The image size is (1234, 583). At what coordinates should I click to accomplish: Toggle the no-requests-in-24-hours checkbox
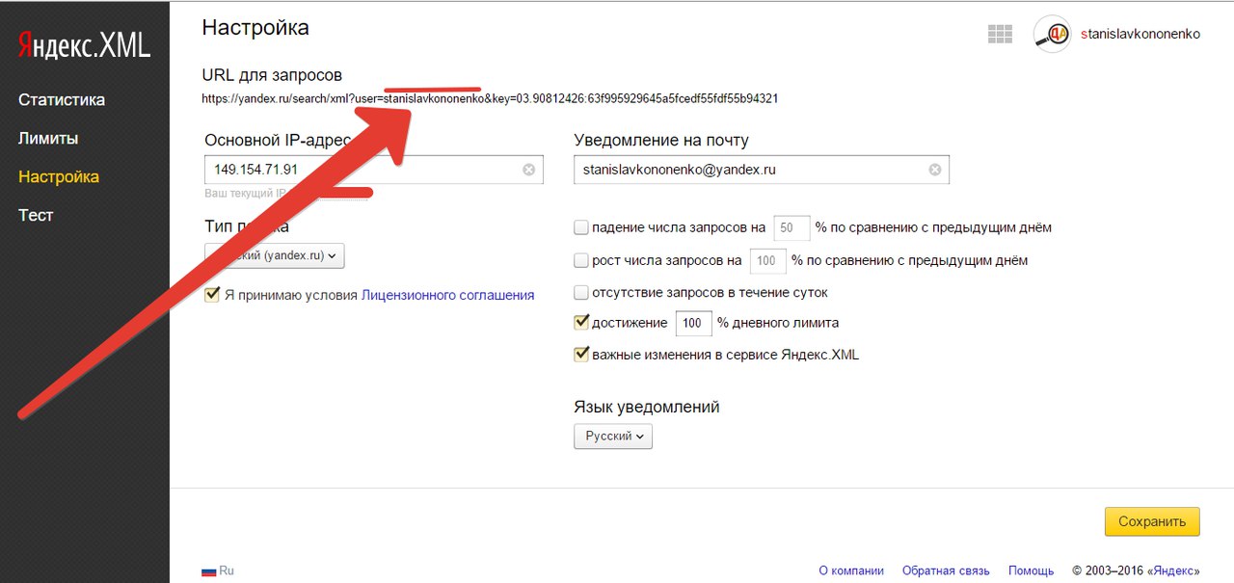coord(581,292)
